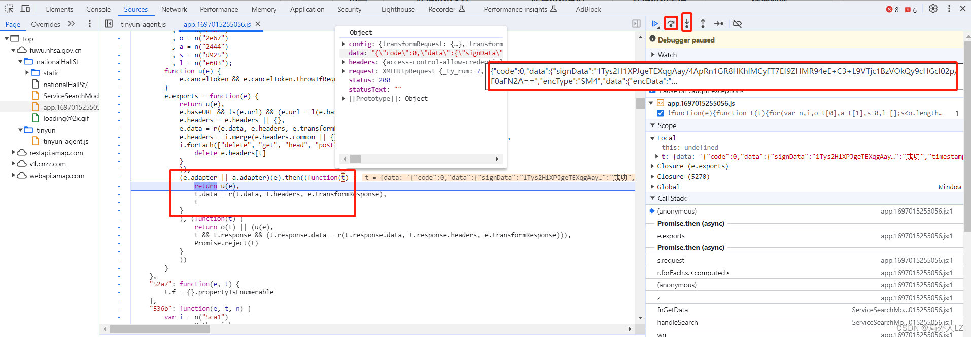The height and width of the screenshot is (337, 971).
Task: Deactivate breakpoints icon
Action: tap(737, 23)
